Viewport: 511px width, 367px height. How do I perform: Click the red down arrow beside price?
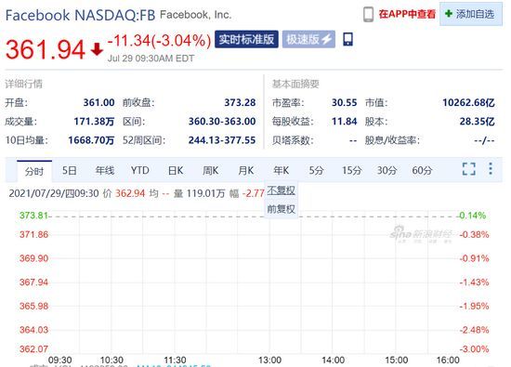pos(97,50)
